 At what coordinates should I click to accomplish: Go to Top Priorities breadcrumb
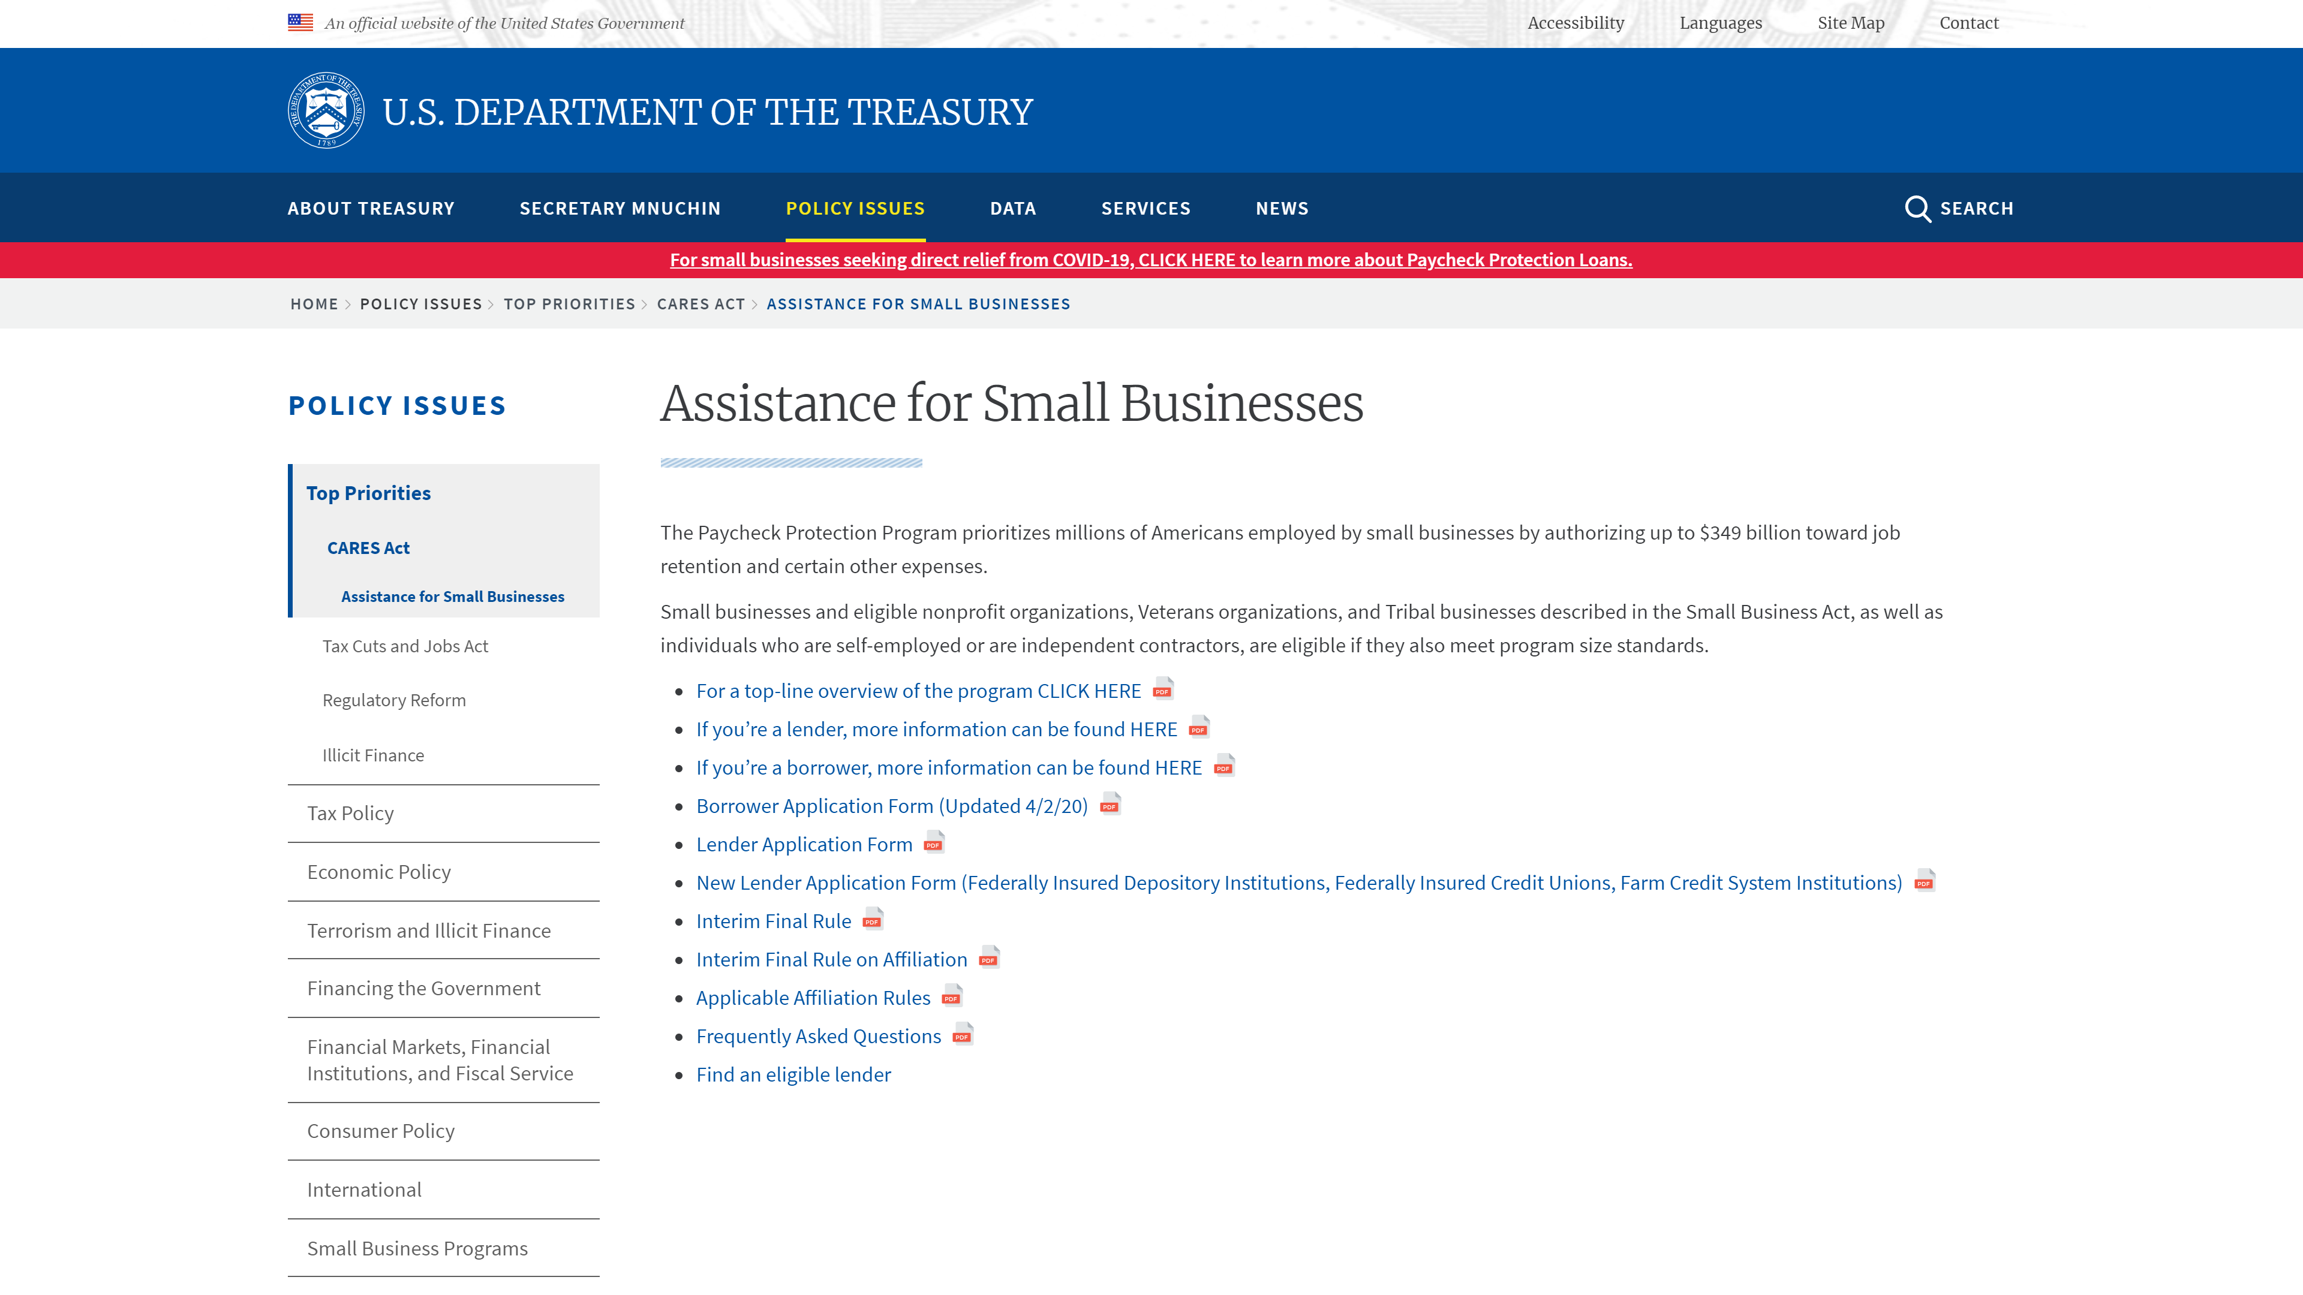(569, 304)
